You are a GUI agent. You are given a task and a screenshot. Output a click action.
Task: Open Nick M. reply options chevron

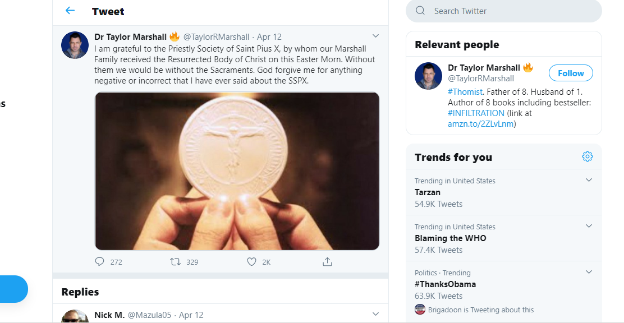(375, 314)
